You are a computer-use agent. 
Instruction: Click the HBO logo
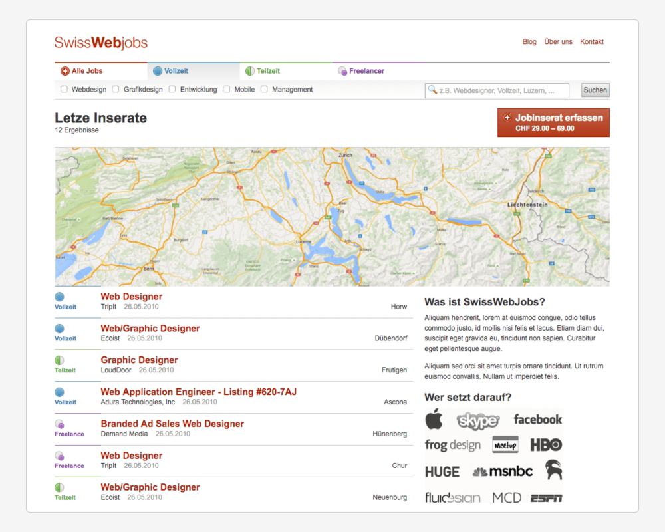[x=546, y=445]
